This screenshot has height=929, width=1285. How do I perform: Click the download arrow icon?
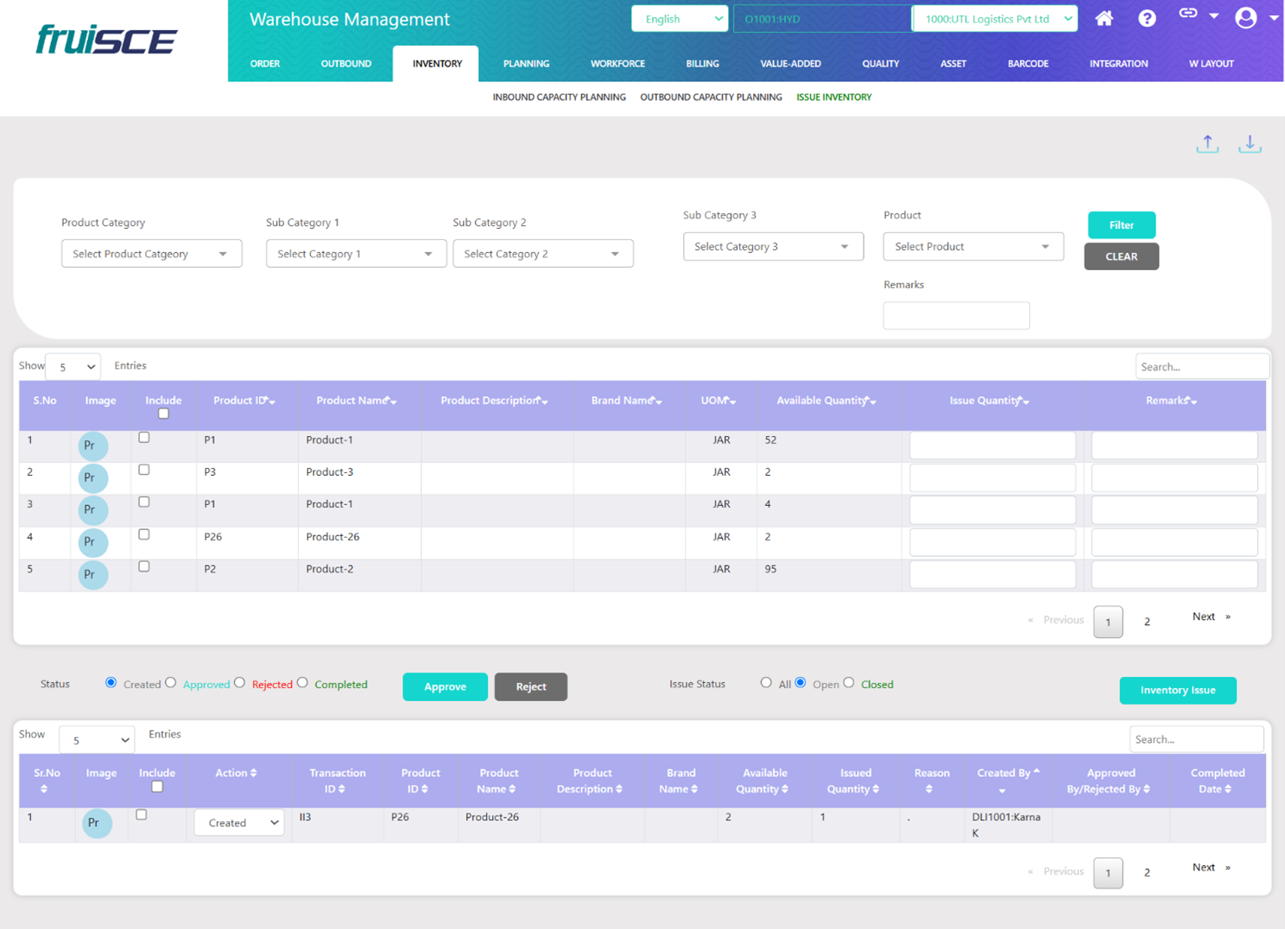(1250, 144)
